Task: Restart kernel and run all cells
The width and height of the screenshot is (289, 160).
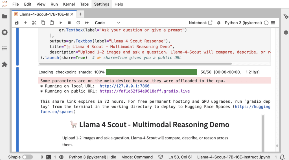Action: [87, 23]
